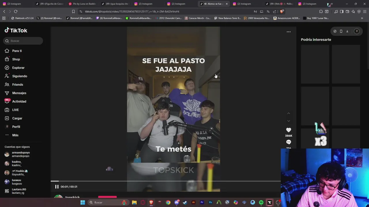Screen dimensions: 369x207
Task: Open Brave Wallet icon
Action: (347, 11)
